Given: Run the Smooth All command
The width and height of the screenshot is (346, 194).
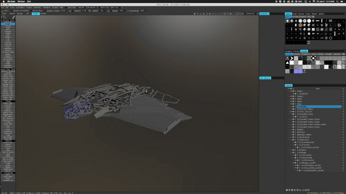Looking at the screenshot, I should (8, 180).
